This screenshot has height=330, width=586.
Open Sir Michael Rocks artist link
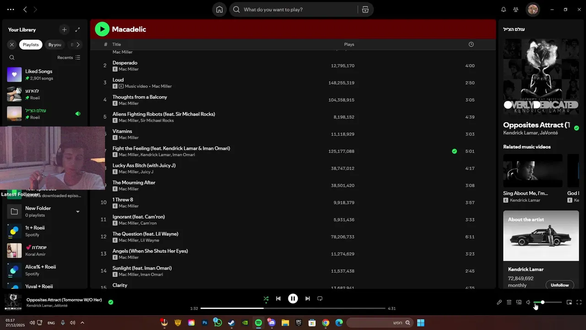(x=157, y=121)
